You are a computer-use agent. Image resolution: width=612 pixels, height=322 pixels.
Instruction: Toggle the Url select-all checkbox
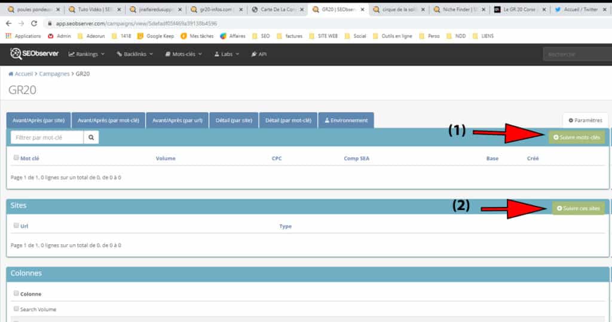pyautogui.click(x=16, y=225)
